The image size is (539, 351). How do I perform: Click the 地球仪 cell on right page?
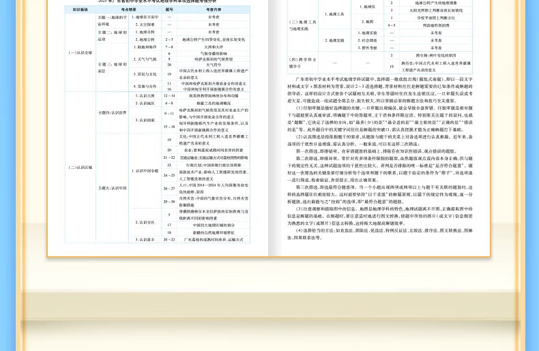(x=368, y=7)
